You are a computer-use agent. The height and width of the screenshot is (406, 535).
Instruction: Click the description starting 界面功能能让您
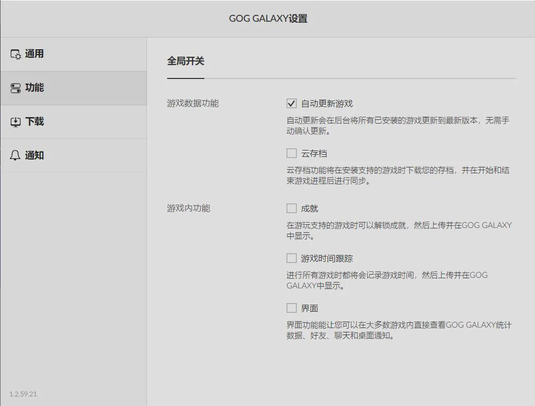pos(399,330)
